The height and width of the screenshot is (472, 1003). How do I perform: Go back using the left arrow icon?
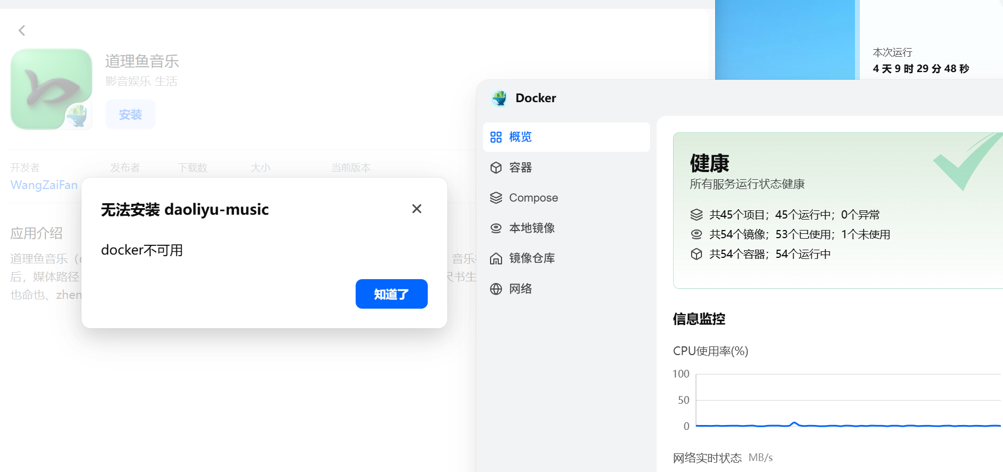coord(22,31)
